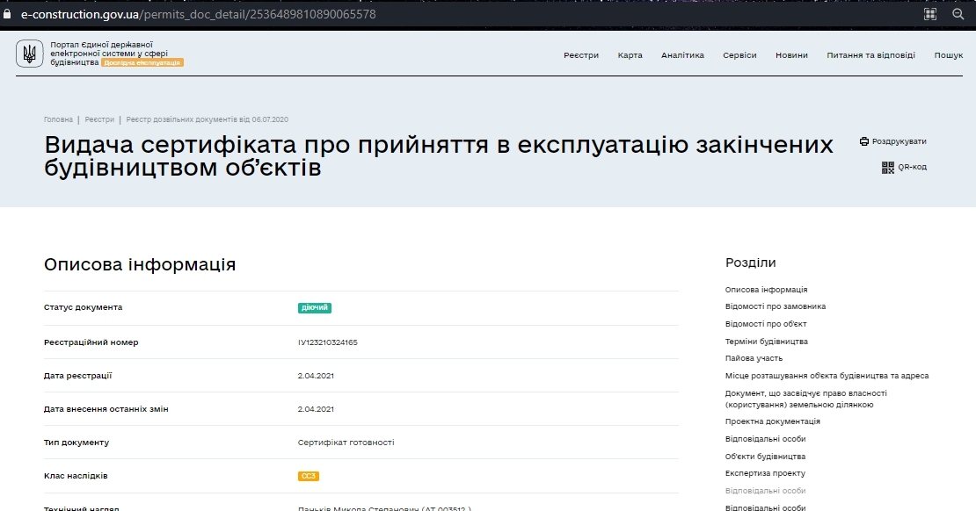Click the printer icon next to Роздрукувати
976x511 pixels.
click(x=864, y=141)
